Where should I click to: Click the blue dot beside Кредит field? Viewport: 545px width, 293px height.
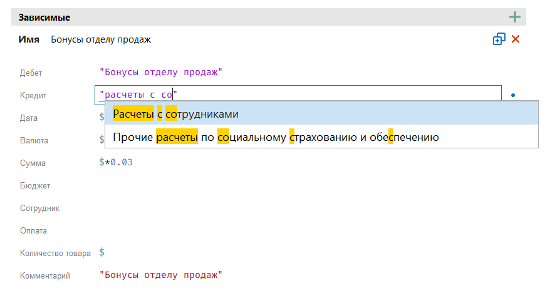pos(513,96)
